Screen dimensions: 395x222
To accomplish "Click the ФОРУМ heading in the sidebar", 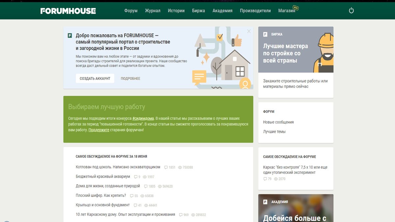I will pyautogui.click(x=269, y=112).
